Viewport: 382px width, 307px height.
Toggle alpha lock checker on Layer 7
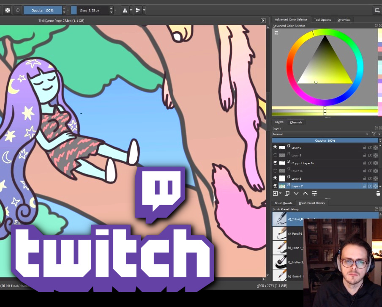point(375,186)
